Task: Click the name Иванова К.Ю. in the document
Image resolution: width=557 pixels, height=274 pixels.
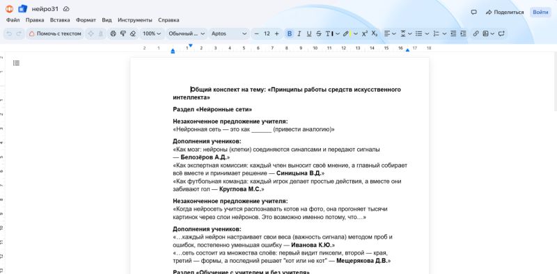Action: coord(311,245)
